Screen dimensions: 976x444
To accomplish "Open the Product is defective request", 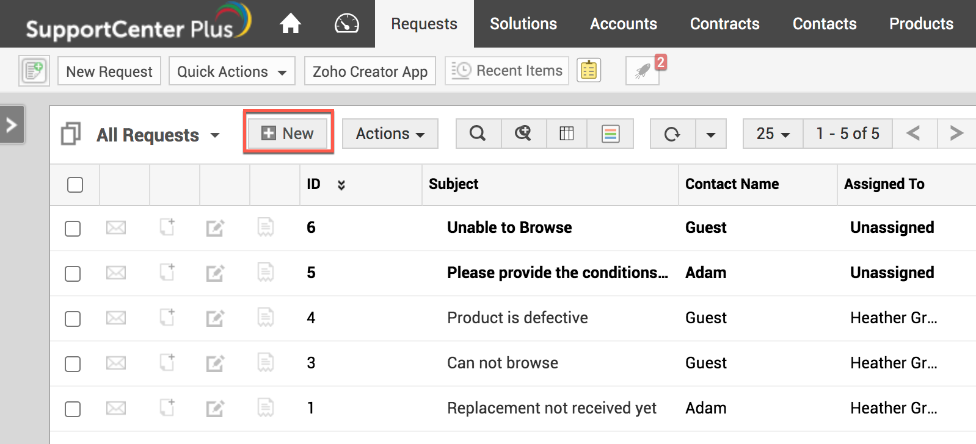I will point(517,318).
